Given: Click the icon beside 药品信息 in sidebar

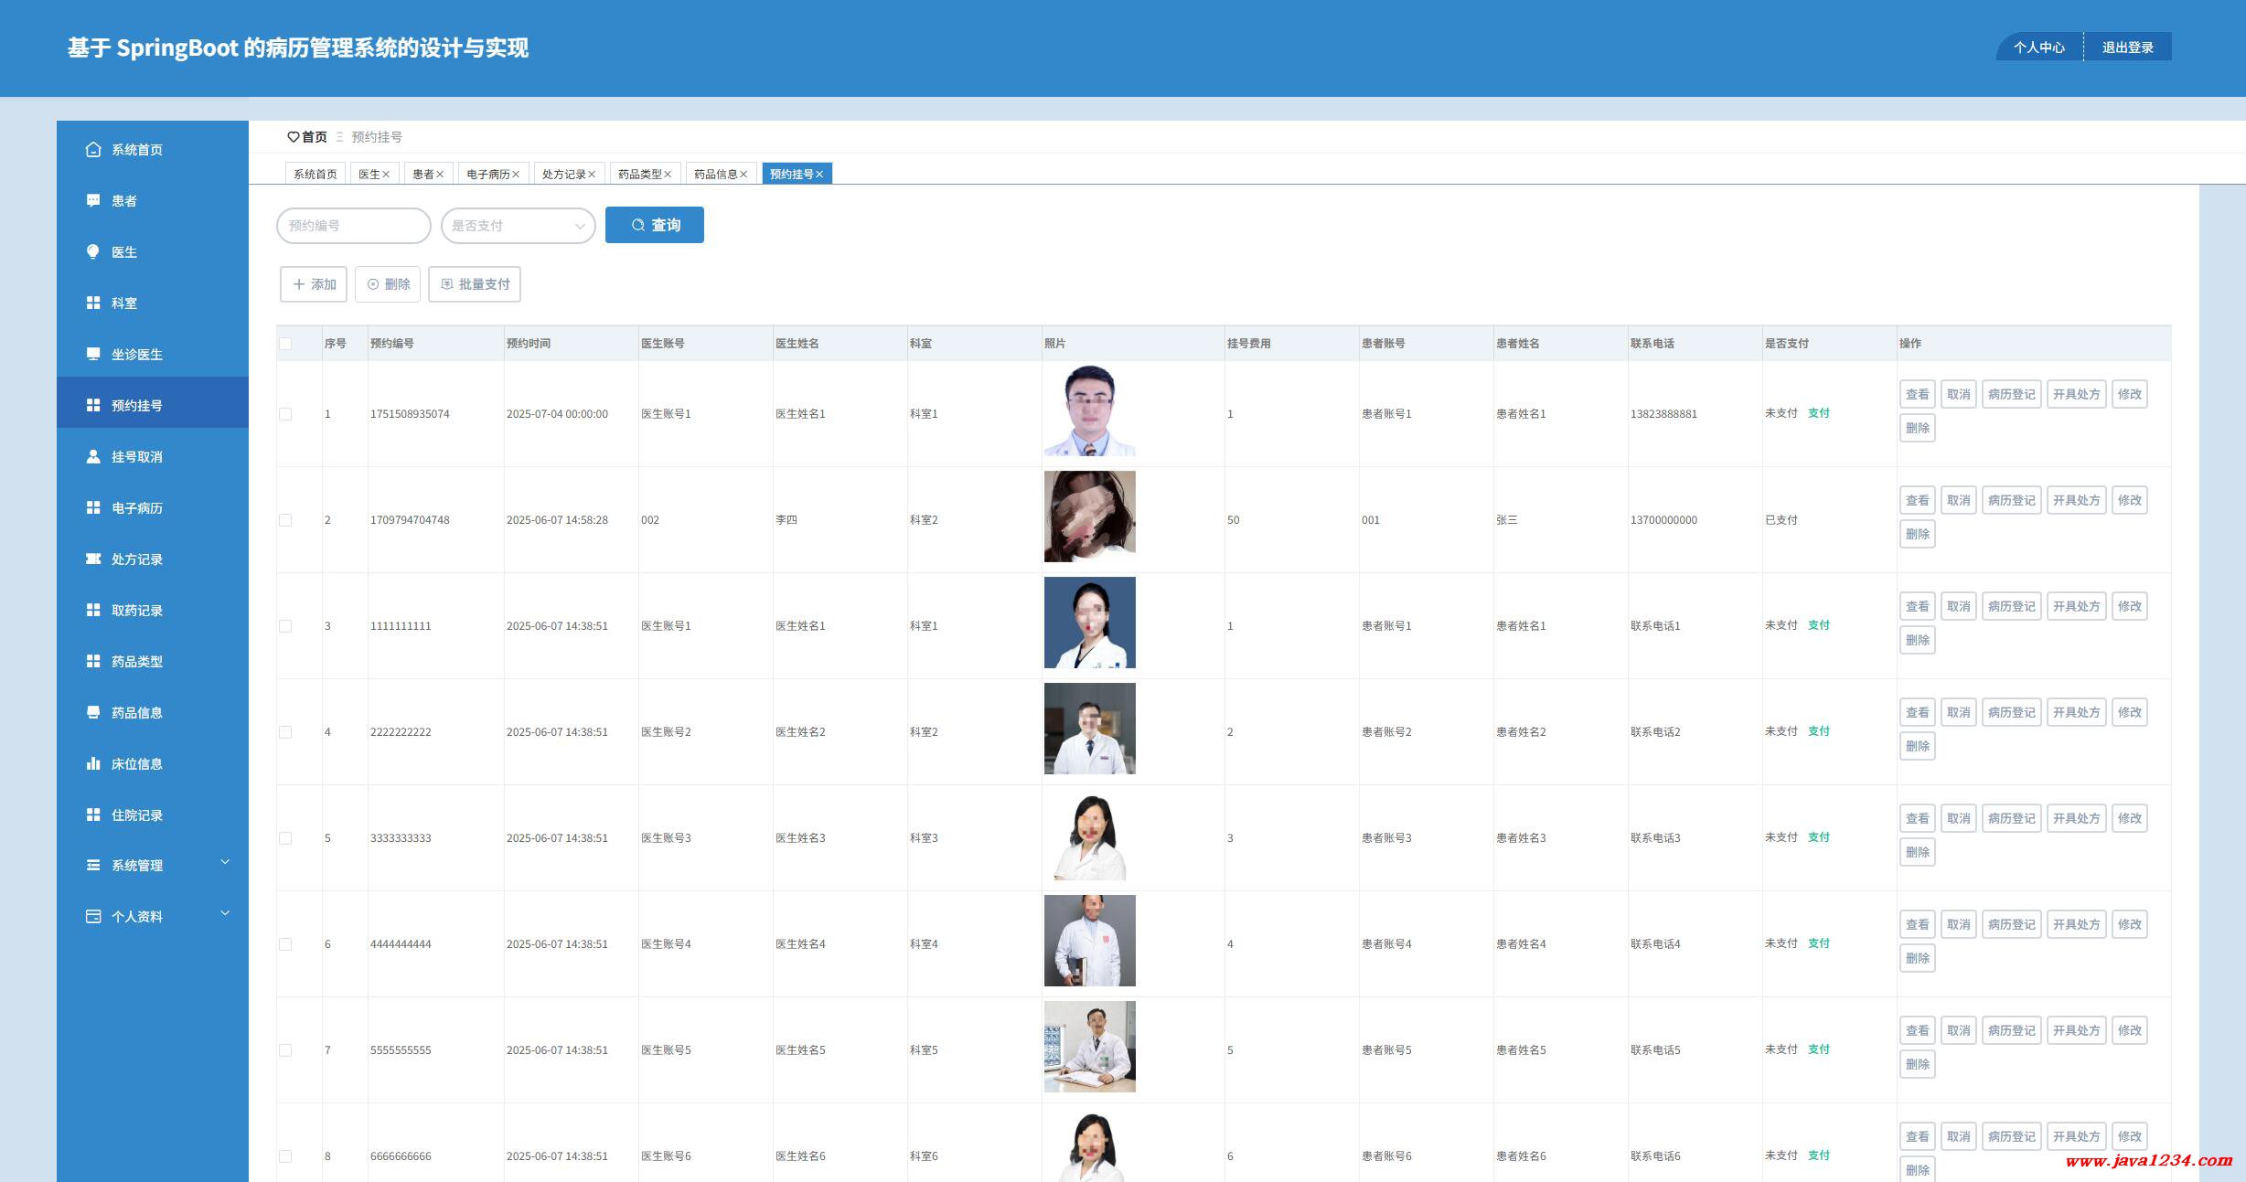Looking at the screenshot, I should 93,712.
